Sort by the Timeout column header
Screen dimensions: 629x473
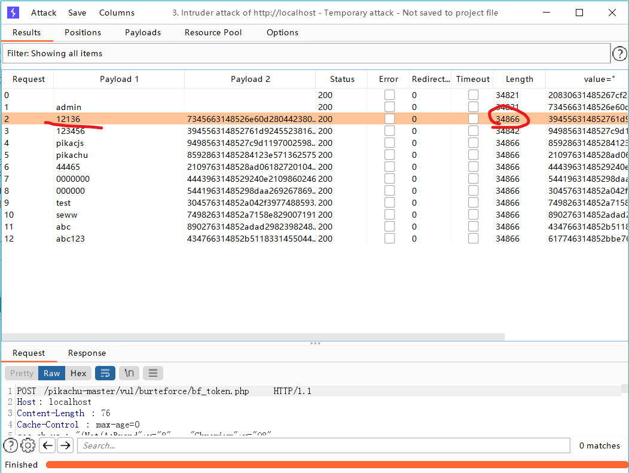click(472, 80)
